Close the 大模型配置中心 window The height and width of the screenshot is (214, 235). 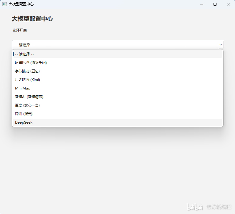point(229,4)
